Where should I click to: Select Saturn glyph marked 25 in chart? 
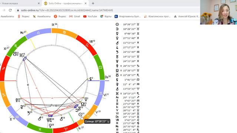tap(29, 113)
